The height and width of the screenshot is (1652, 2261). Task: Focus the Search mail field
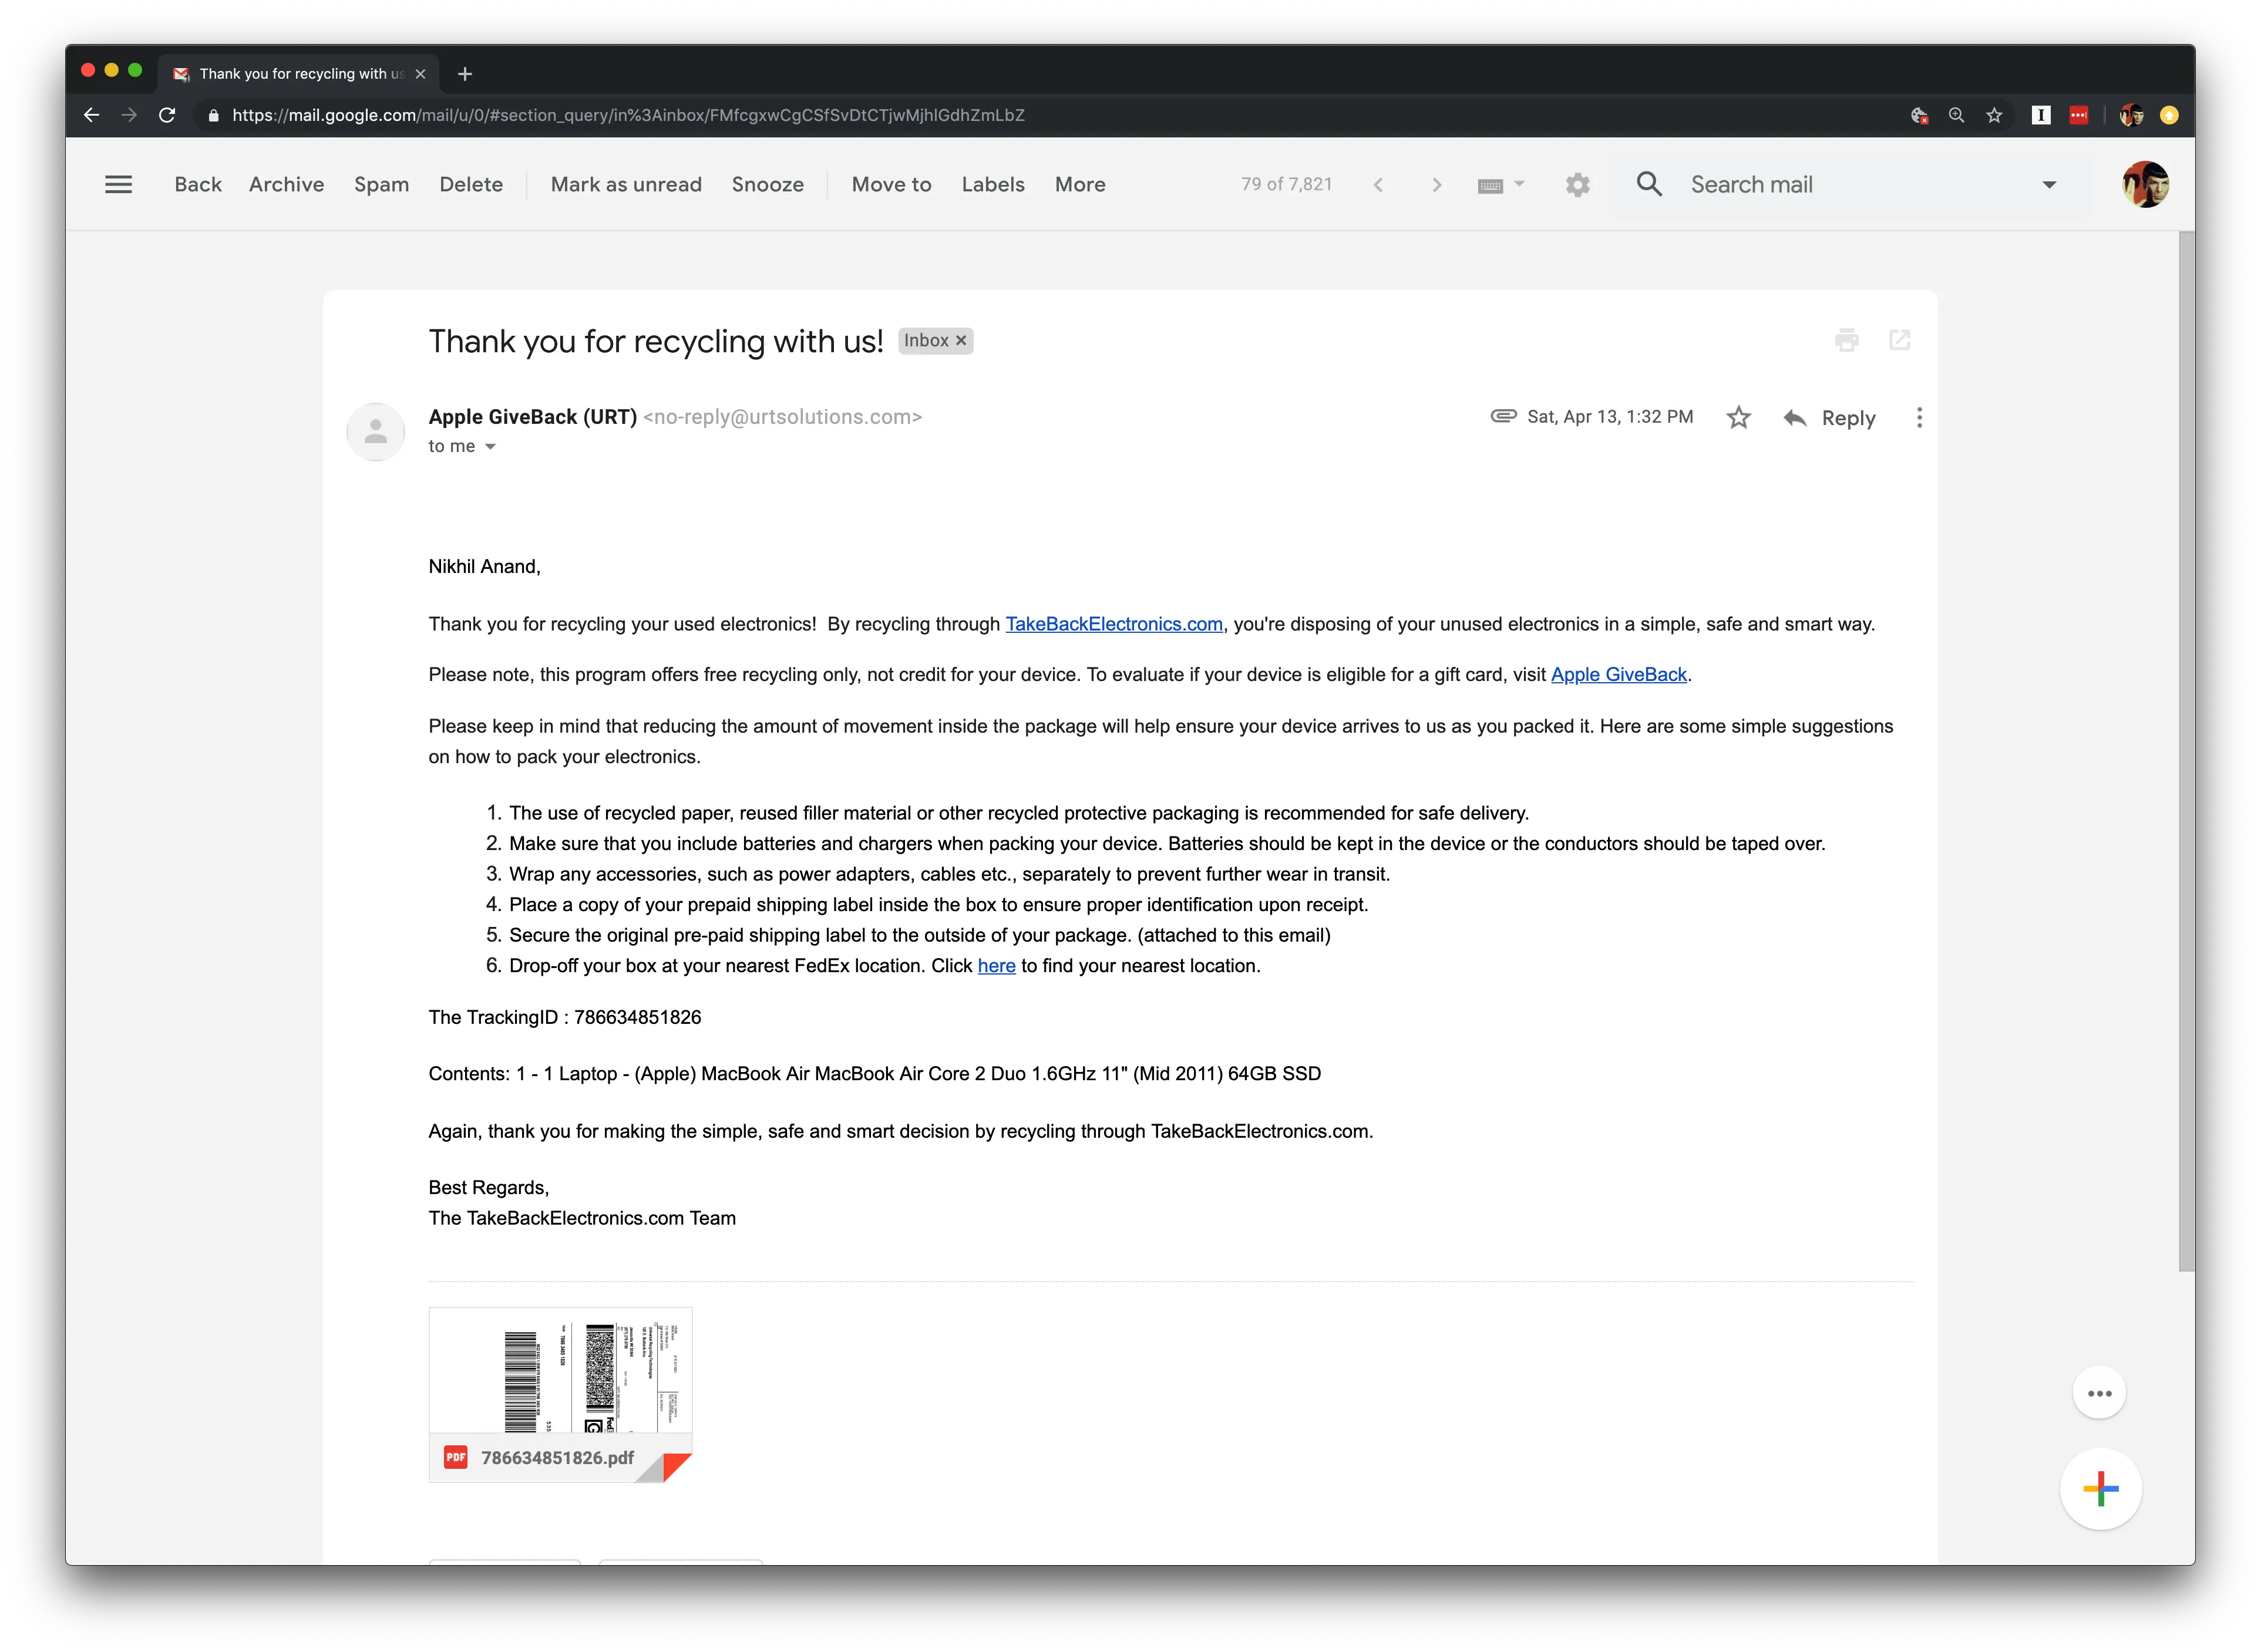1851,184
